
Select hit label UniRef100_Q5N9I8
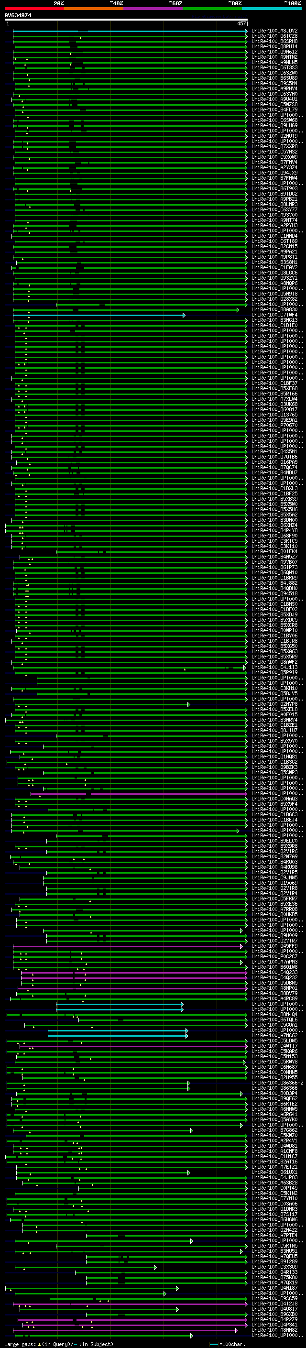click(x=274, y=294)
